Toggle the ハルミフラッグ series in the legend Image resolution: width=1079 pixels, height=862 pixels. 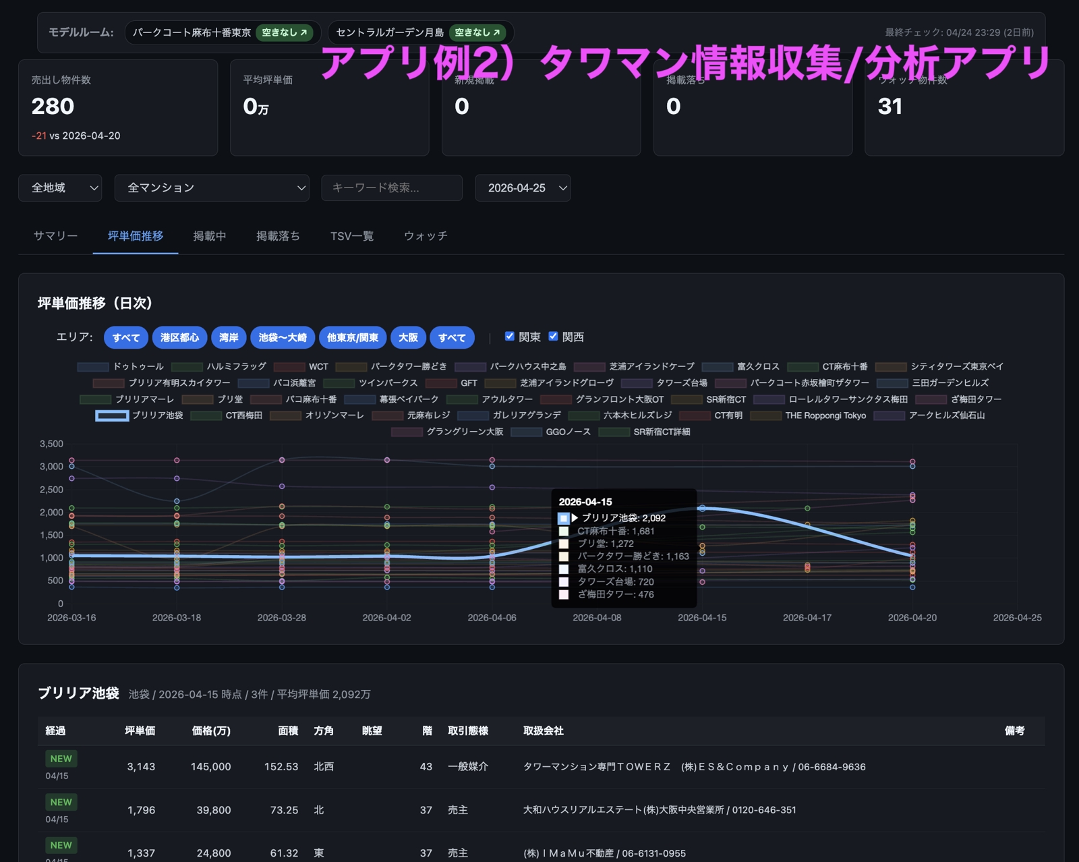(235, 366)
